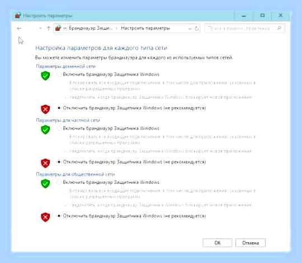Toggle notify checkbox in public network section

click(x=66, y=205)
